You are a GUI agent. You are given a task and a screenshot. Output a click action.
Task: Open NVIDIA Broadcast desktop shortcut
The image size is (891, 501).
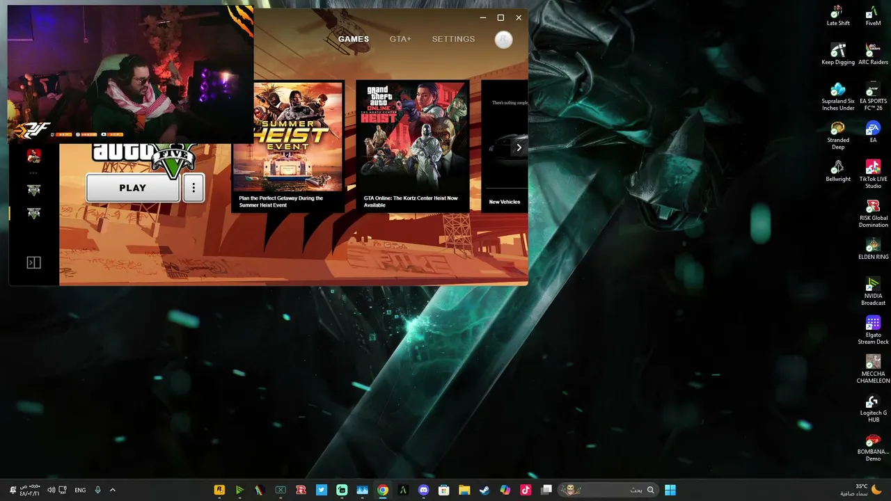coord(873,292)
